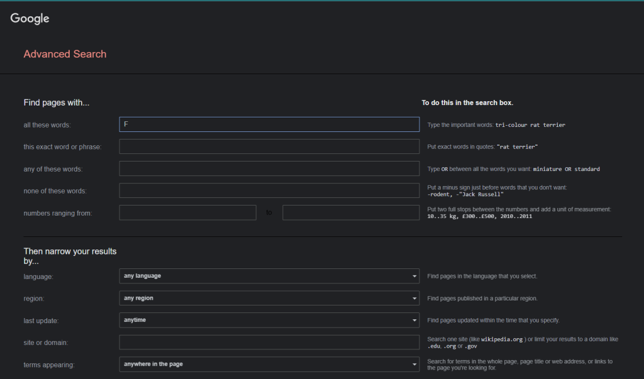Click the Advanced Search heading
This screenshot has height=379, width=644.
click(65, 54)
